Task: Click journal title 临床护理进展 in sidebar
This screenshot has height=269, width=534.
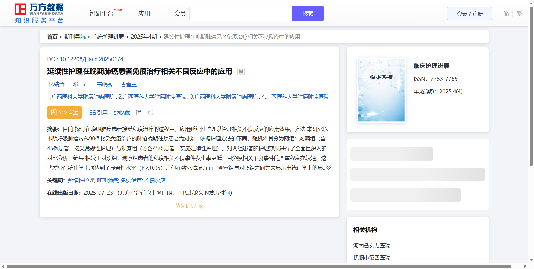Action: click(431, 66)
